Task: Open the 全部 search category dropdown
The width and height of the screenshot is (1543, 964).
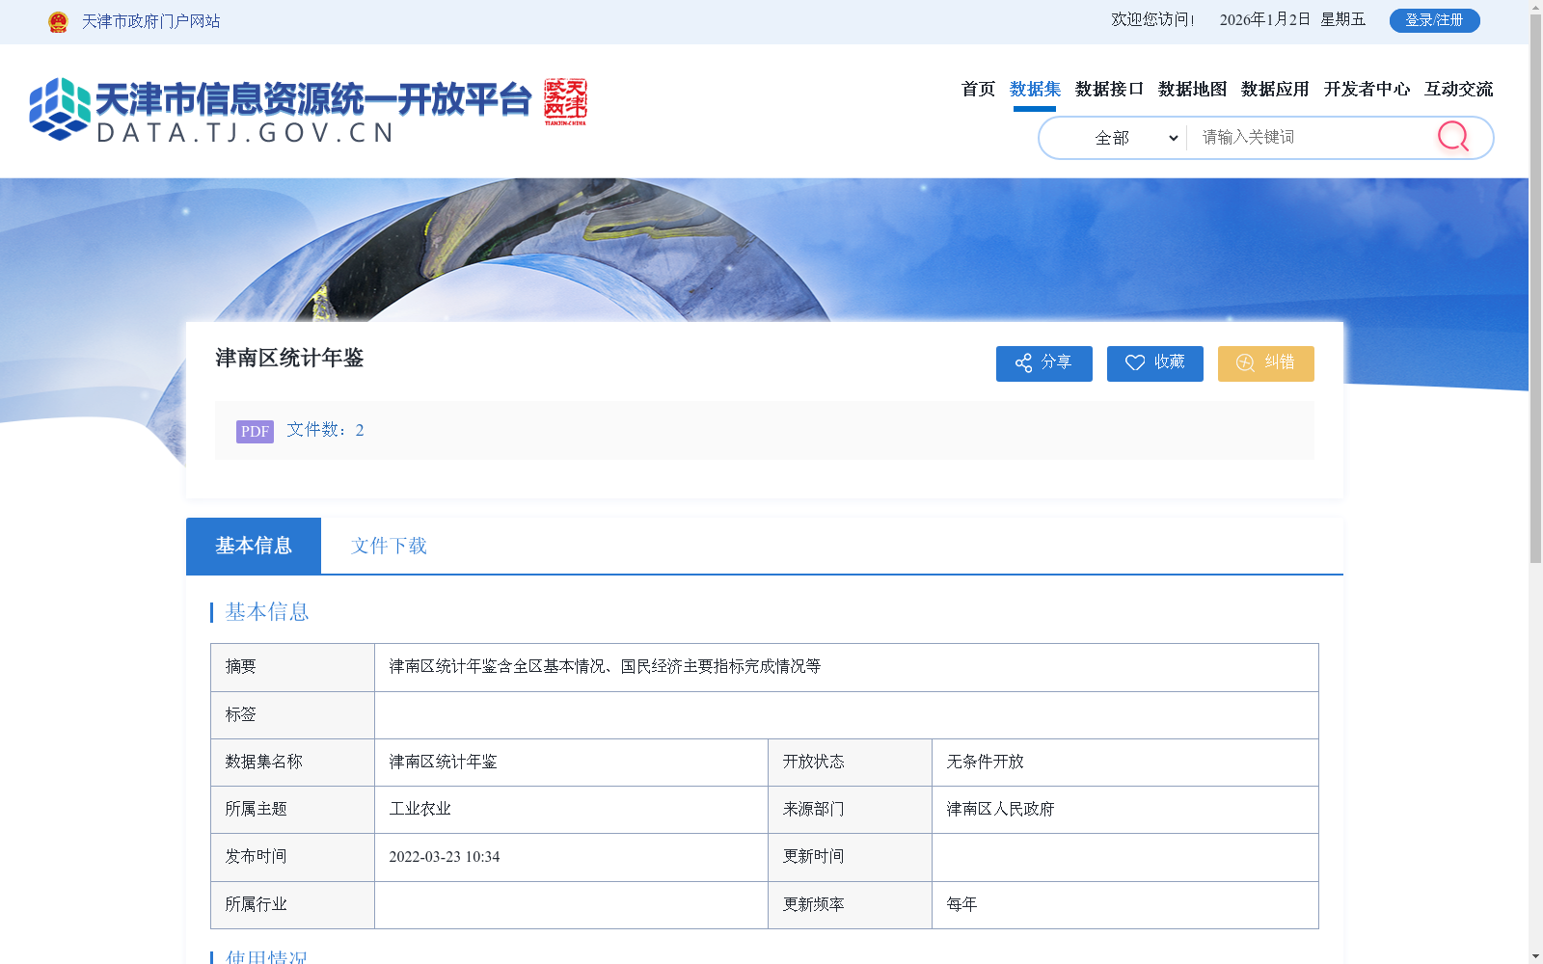Action: pos(1114,137)
